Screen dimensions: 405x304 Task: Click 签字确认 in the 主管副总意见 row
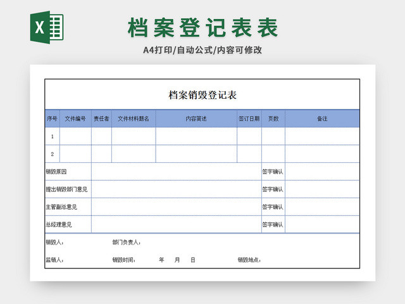tap(273, 207)
